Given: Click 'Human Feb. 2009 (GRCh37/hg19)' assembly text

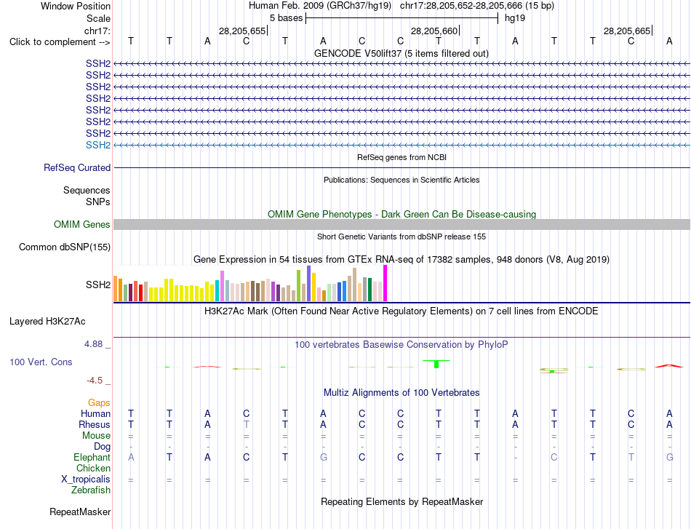Looking at the screenshot, I should tap(320, 6).
